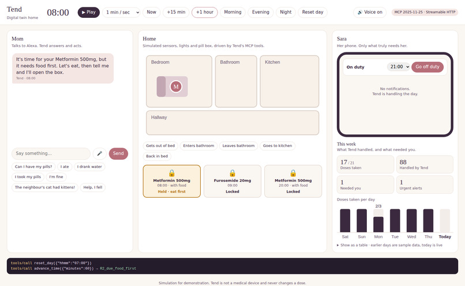Screen dimensions: 465x286
Task: Click the Sat bar in doses chart
Action: point(345,220)
